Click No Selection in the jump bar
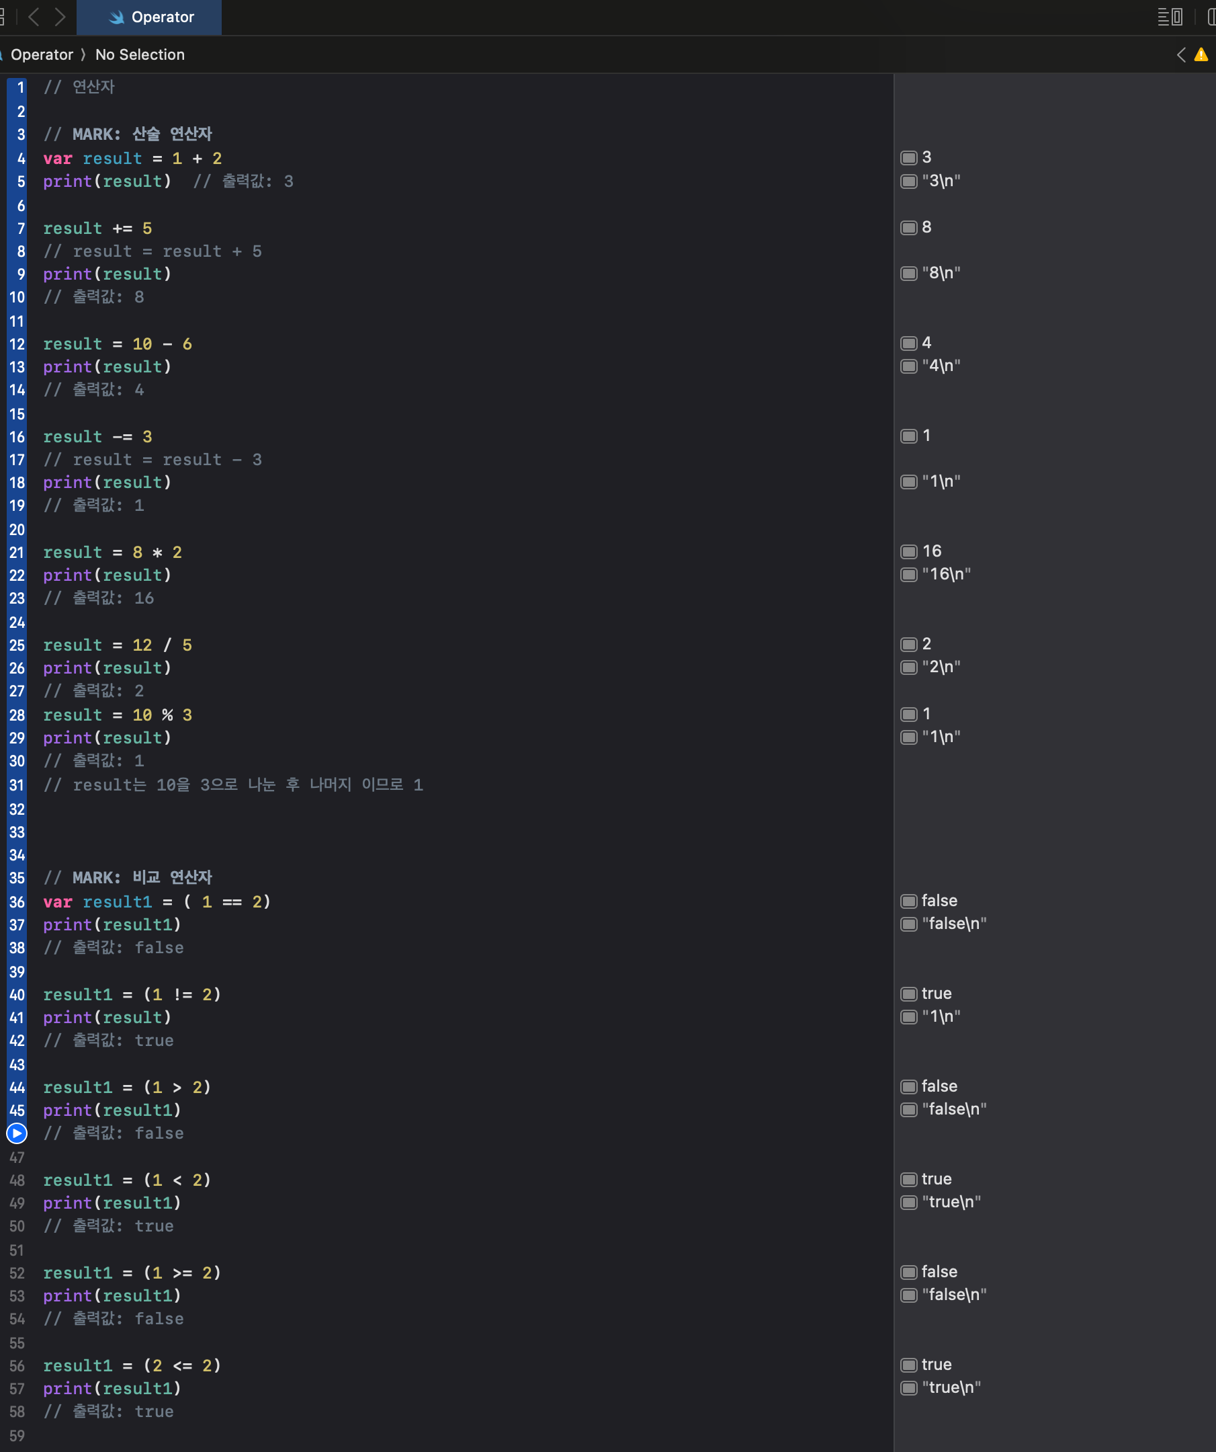The image size is (1216, 1452). [x=140, y=54]
